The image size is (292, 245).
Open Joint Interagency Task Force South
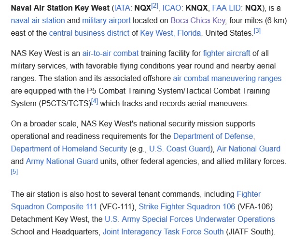tap(163, 232)
